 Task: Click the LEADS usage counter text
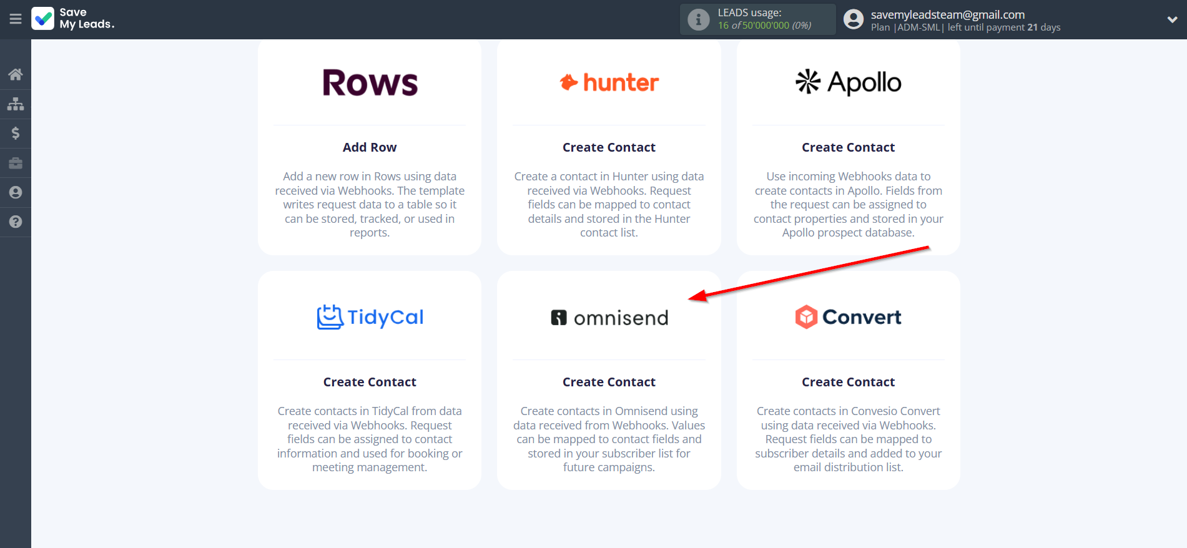click(764, 19)
